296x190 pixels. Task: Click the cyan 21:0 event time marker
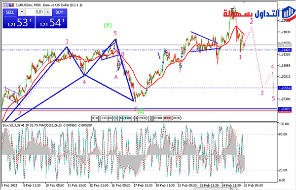click(x=126, y=118)
